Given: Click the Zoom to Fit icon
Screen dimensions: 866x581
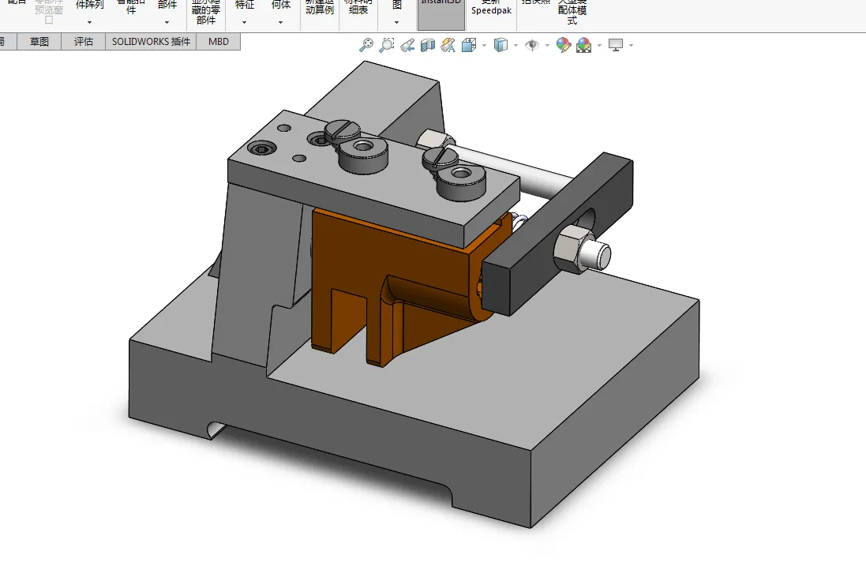Looking at the screenshot, I should point(366,46).
